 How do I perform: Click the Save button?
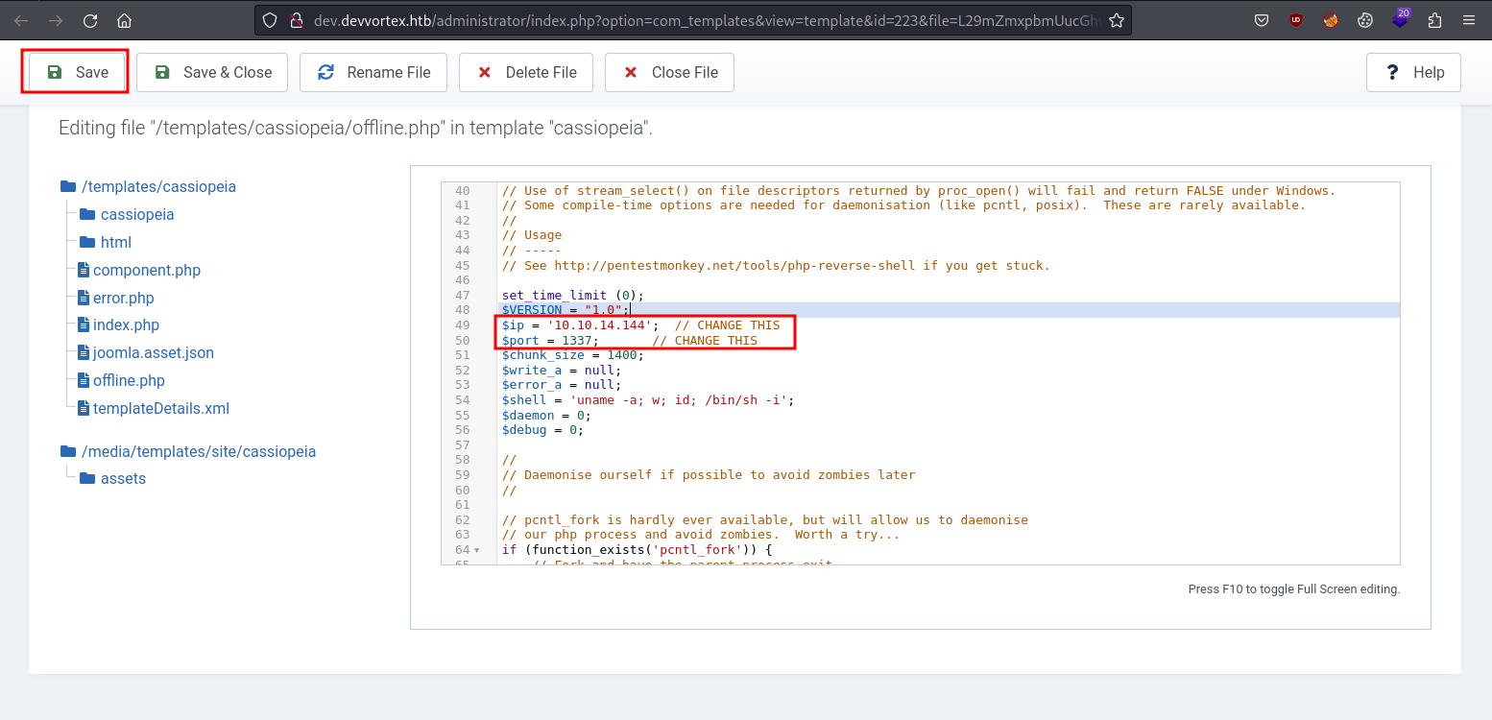click(77, 72)
